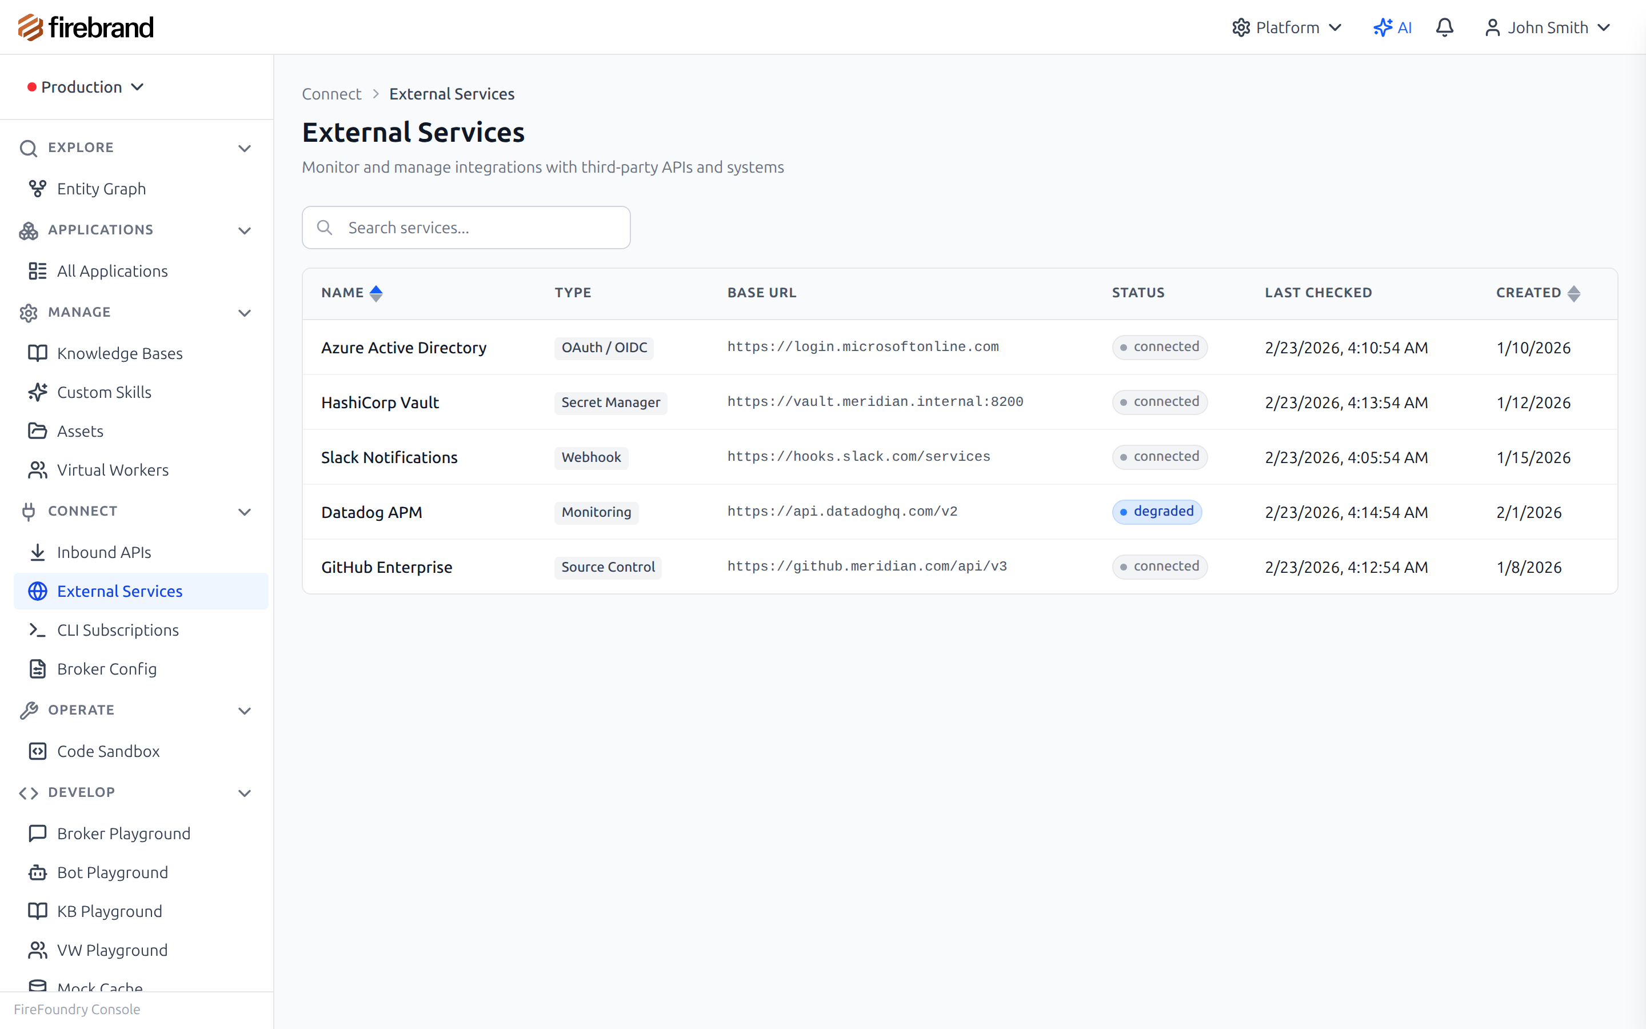Focus the Search services input field
1646x1029 pixels.
466,228
